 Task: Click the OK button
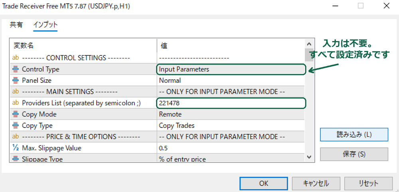click(264, 183)
